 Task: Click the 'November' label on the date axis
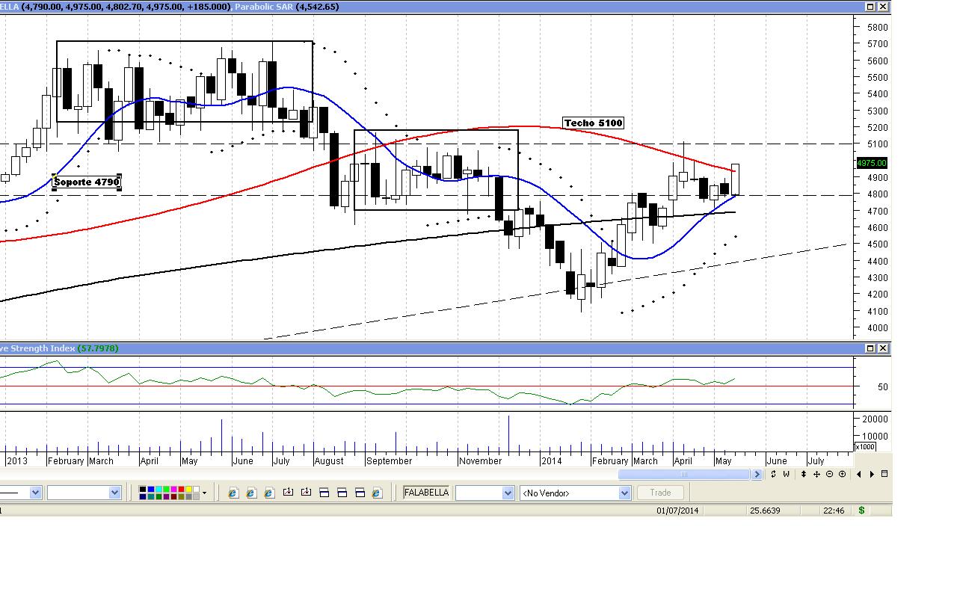coord(480,461)
